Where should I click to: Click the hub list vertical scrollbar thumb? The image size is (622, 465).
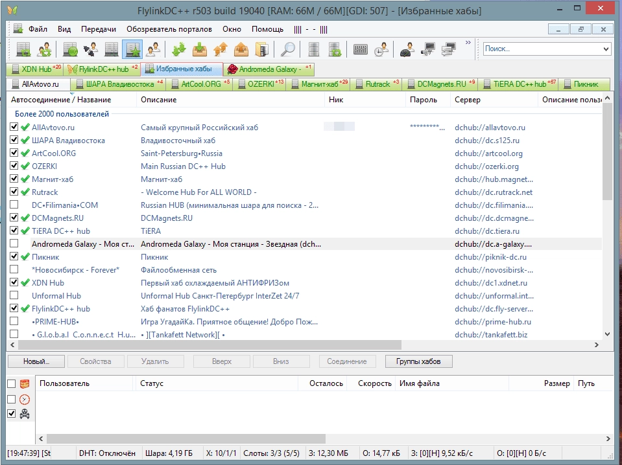click(x=607, y=152)
